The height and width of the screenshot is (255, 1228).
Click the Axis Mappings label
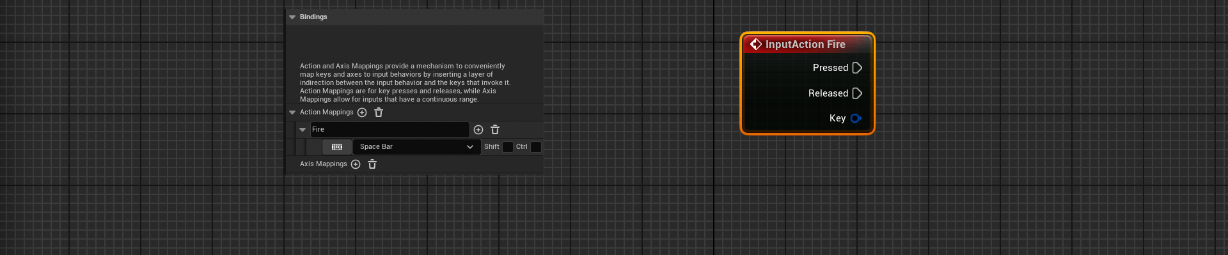[x=324, y=164]
